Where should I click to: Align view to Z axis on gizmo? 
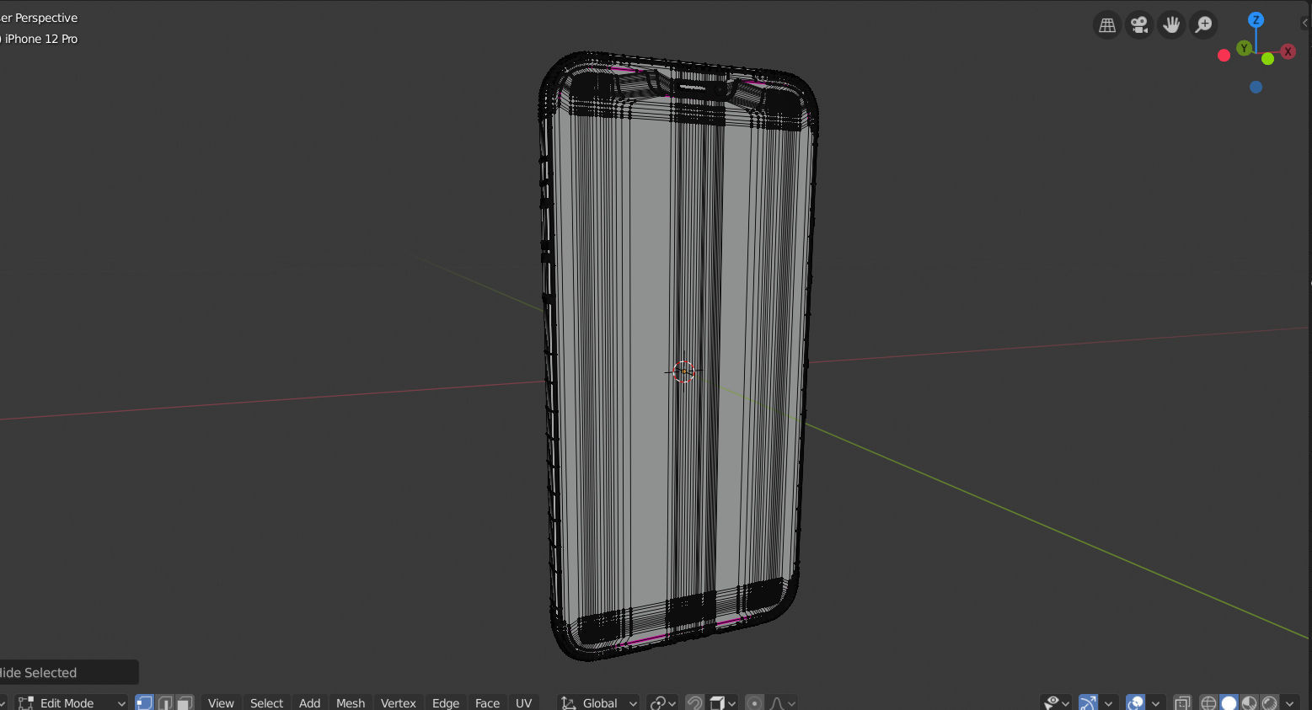coord(1256,19)
